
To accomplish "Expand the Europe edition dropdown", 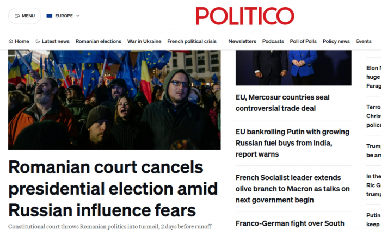I will (x=64, y=16).
